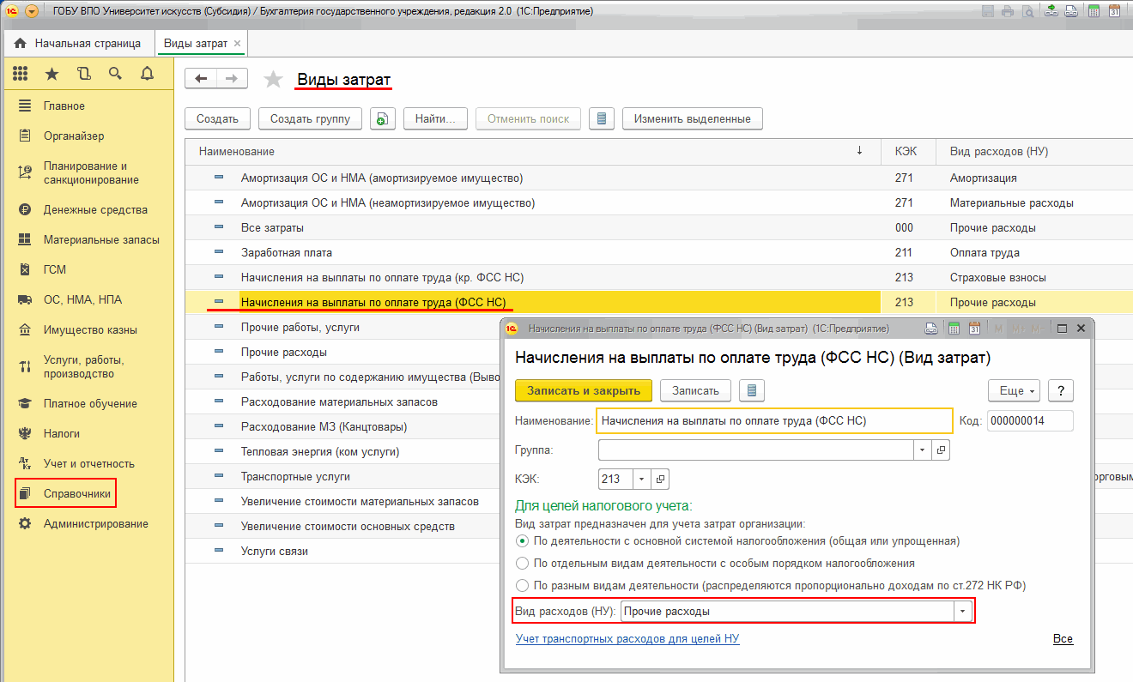
Task: Expand the Вид расходов (НУ) dropdown
Action: (x=963, y=612)
